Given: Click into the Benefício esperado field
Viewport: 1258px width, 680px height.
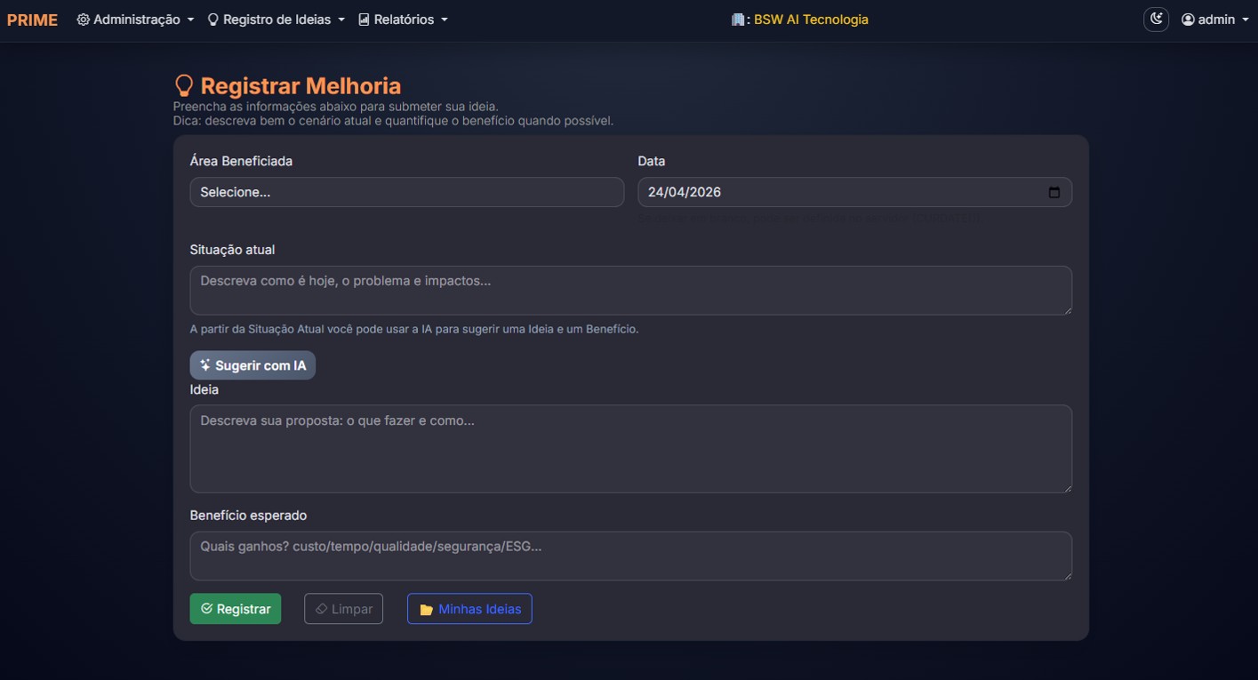Looking at the screenshot, I should (x=631, y=556).
